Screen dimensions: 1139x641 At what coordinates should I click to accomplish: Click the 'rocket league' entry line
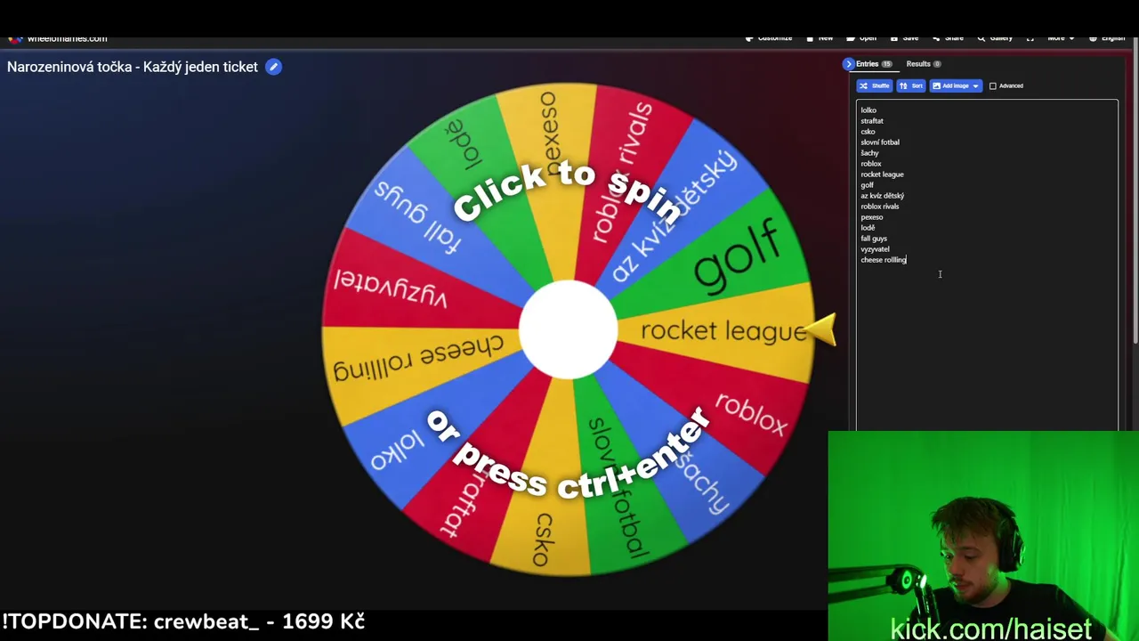[882, 174]
